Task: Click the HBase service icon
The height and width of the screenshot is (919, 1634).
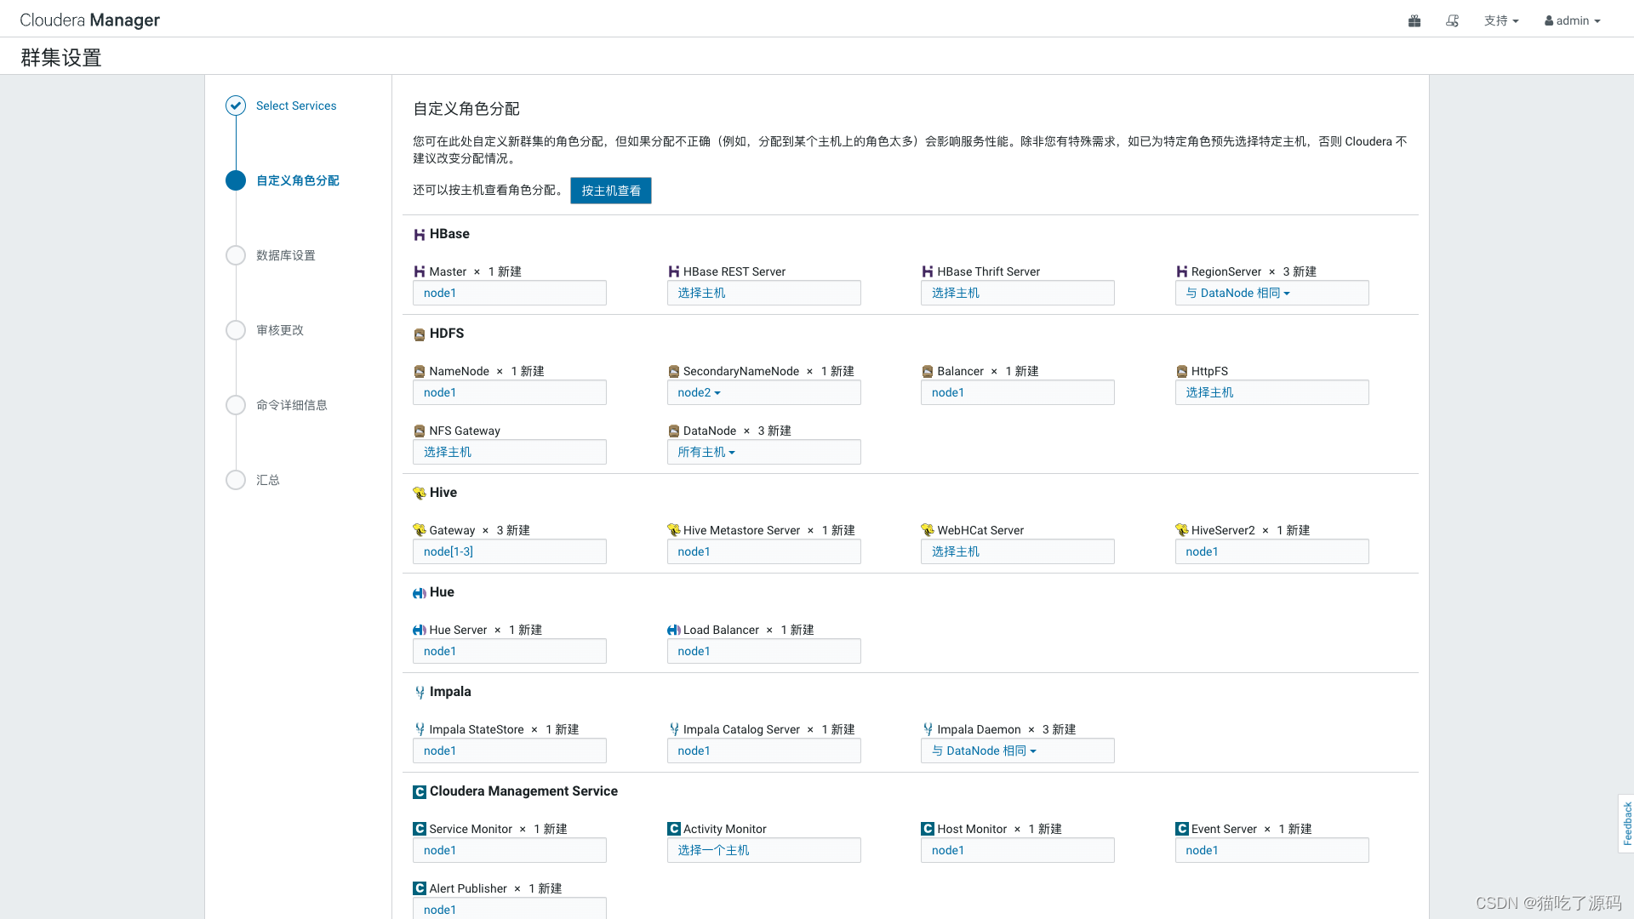Action: pos(420,235)
